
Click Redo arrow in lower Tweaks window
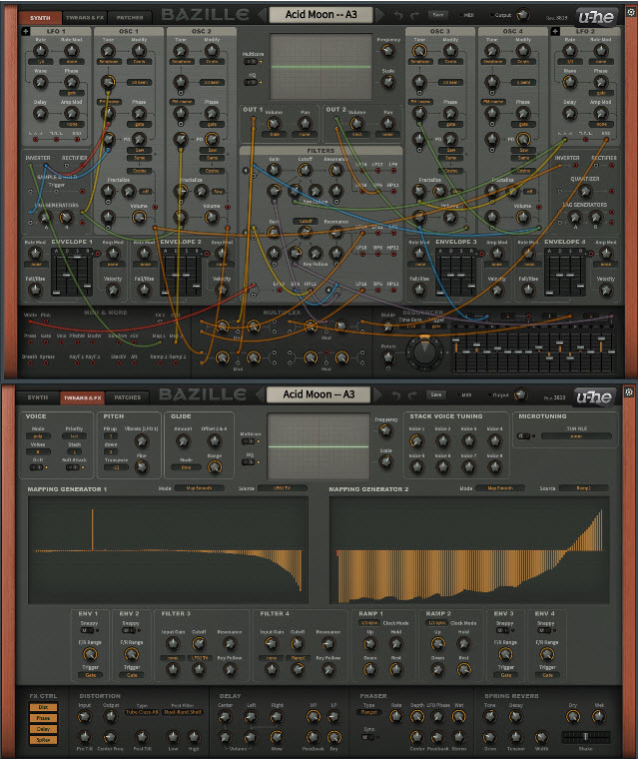pyautogui.click(x=413, y=395)
